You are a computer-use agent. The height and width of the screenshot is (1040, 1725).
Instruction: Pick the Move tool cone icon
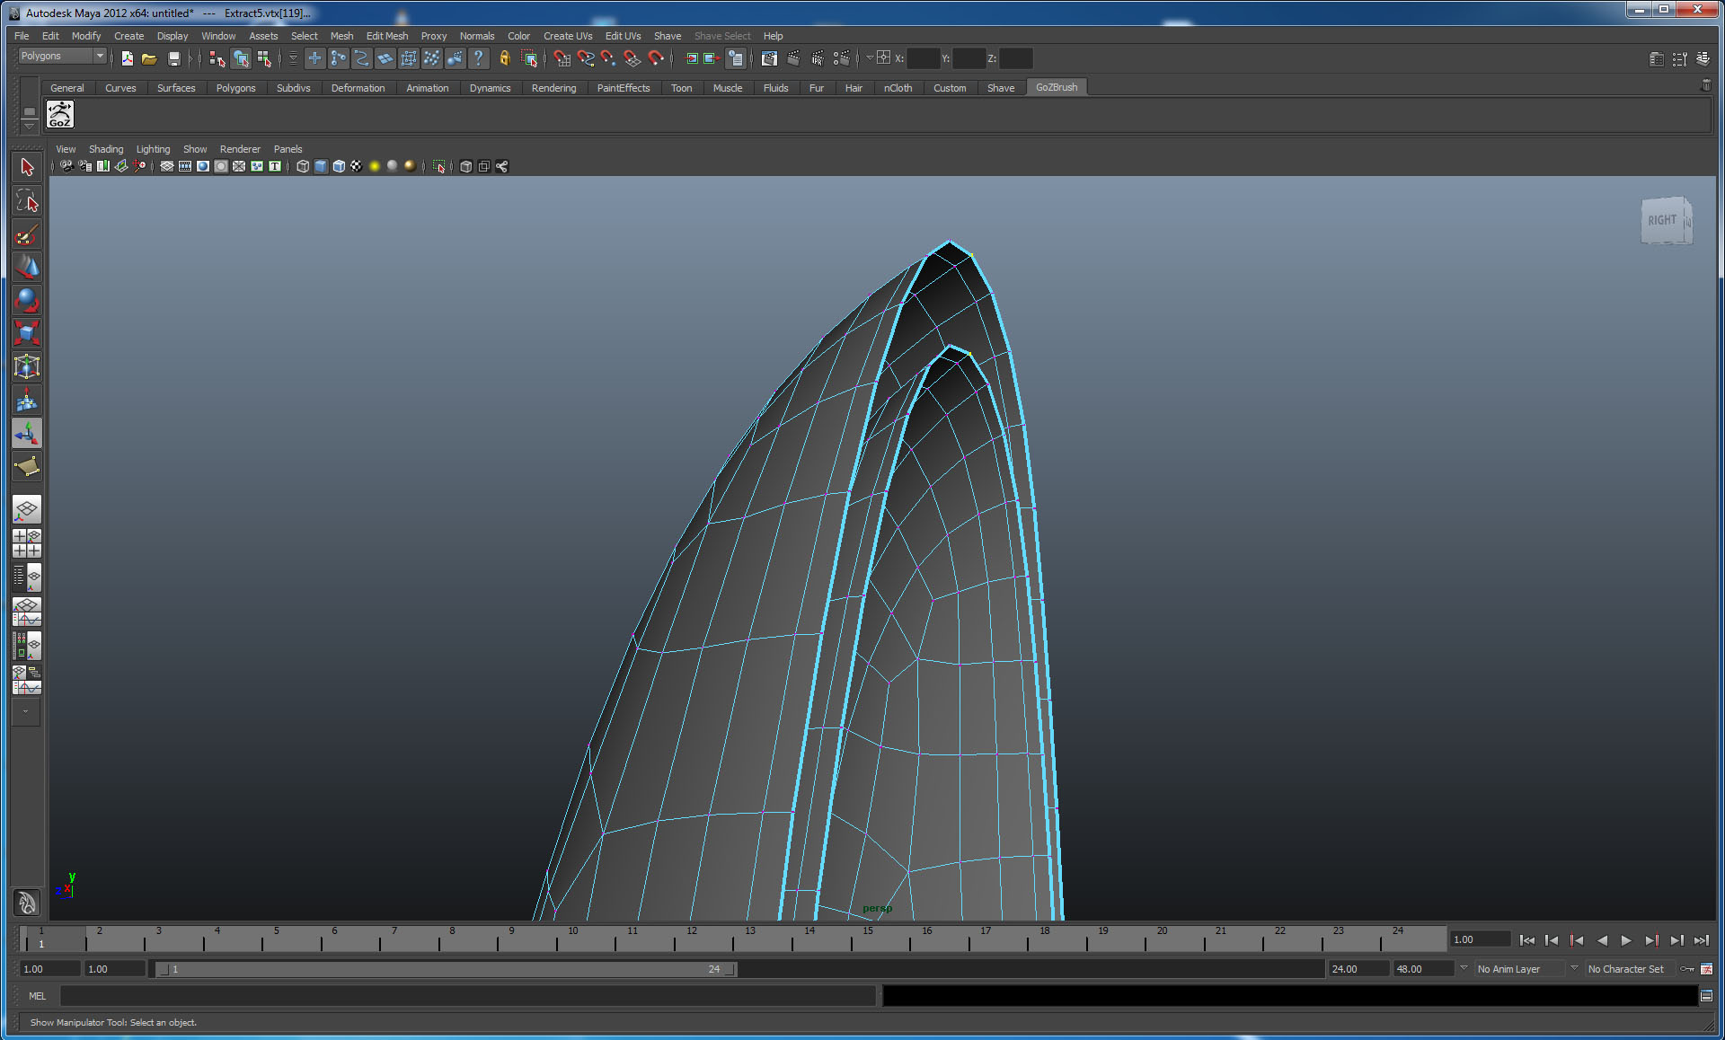[27, 267]
